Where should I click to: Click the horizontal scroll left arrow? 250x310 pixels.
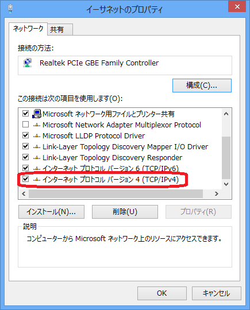pyautogui.click(x=24, y=194)
